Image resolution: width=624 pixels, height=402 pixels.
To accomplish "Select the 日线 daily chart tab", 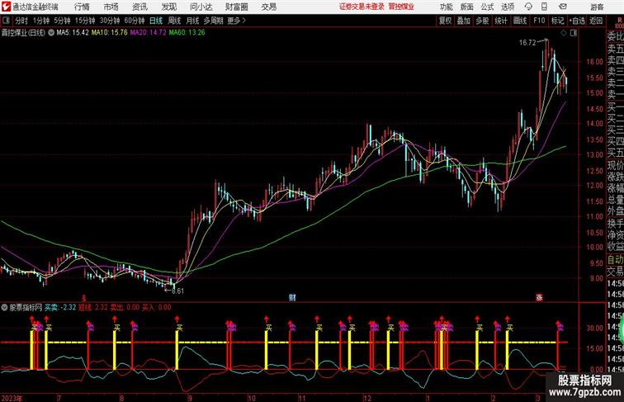I will click(x=156, y=21).
